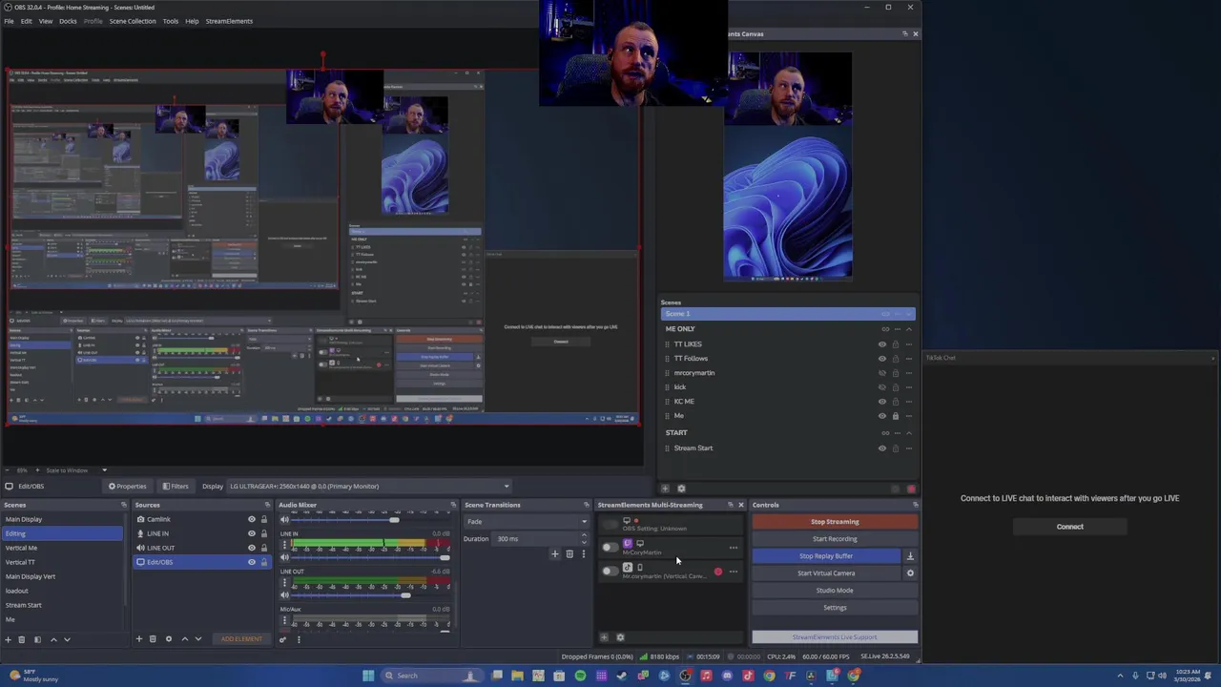Unlock the Me source in vertical canvas
This screenshot has height=687, width=1221.
click(x=895, y=416)
